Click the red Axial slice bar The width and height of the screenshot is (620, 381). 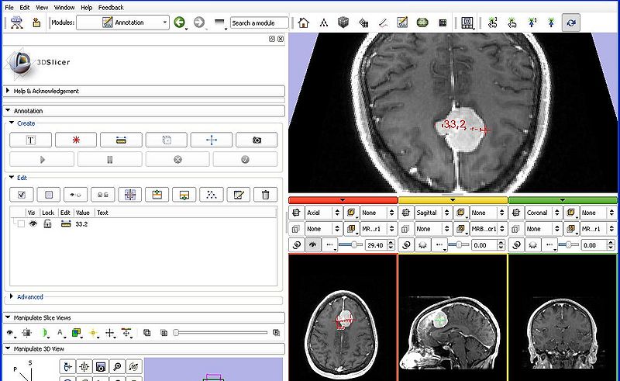click(343, 200)
